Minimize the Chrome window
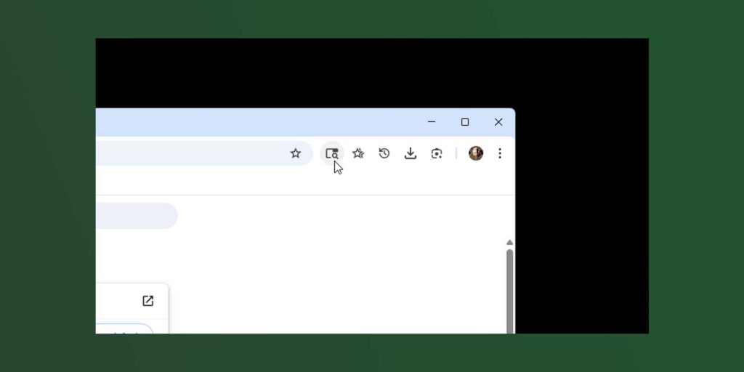The width and height of the screenshot is (744, 372). pyautogui.click(x=432, y=122)
